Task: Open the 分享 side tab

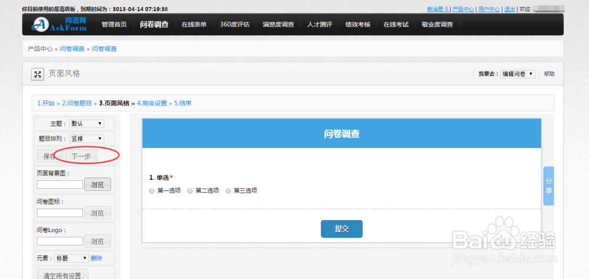Action: [x=548, y=186]
